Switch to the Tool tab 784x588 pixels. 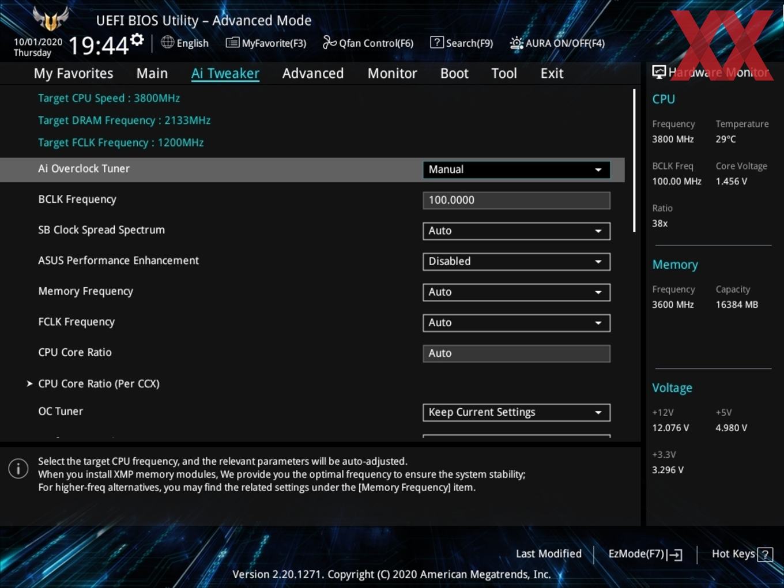click(x=504, y=73)
